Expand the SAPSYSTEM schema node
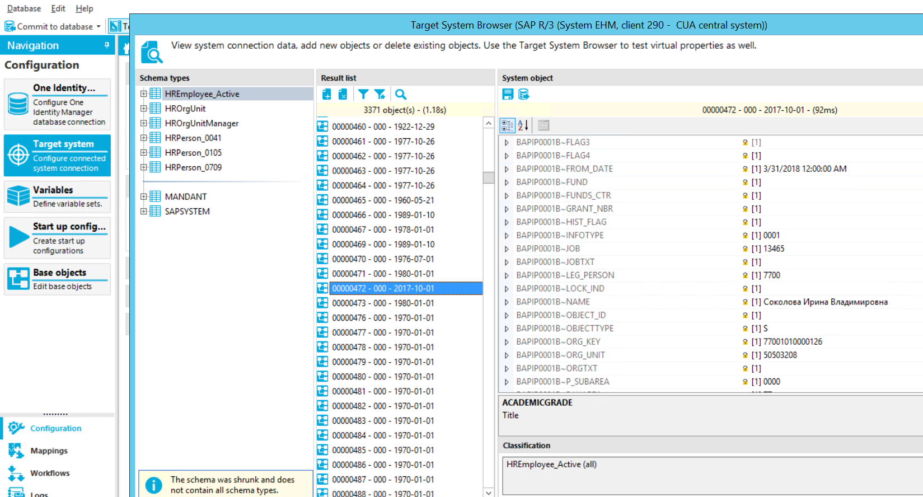The image size is (923, 497). point(144,212)
